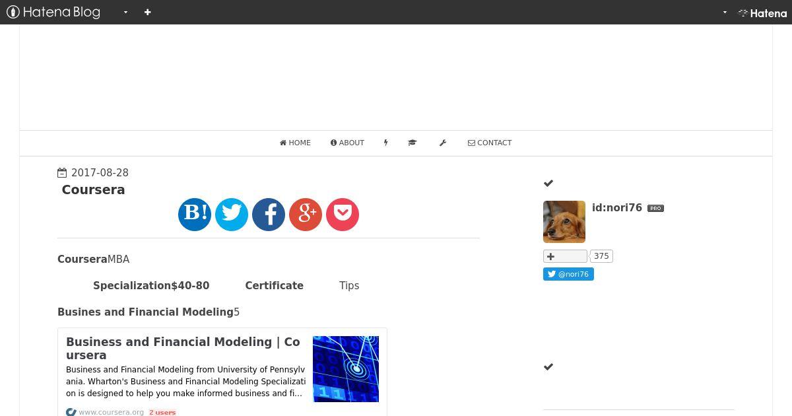792x416 pixels.
Task: Open the dropdown arrow left of Hatena logo
Action: [x=725, y=12]
